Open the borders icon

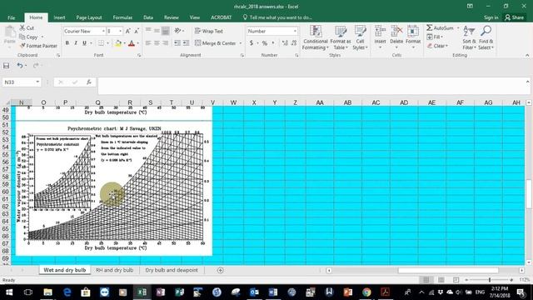101,43
